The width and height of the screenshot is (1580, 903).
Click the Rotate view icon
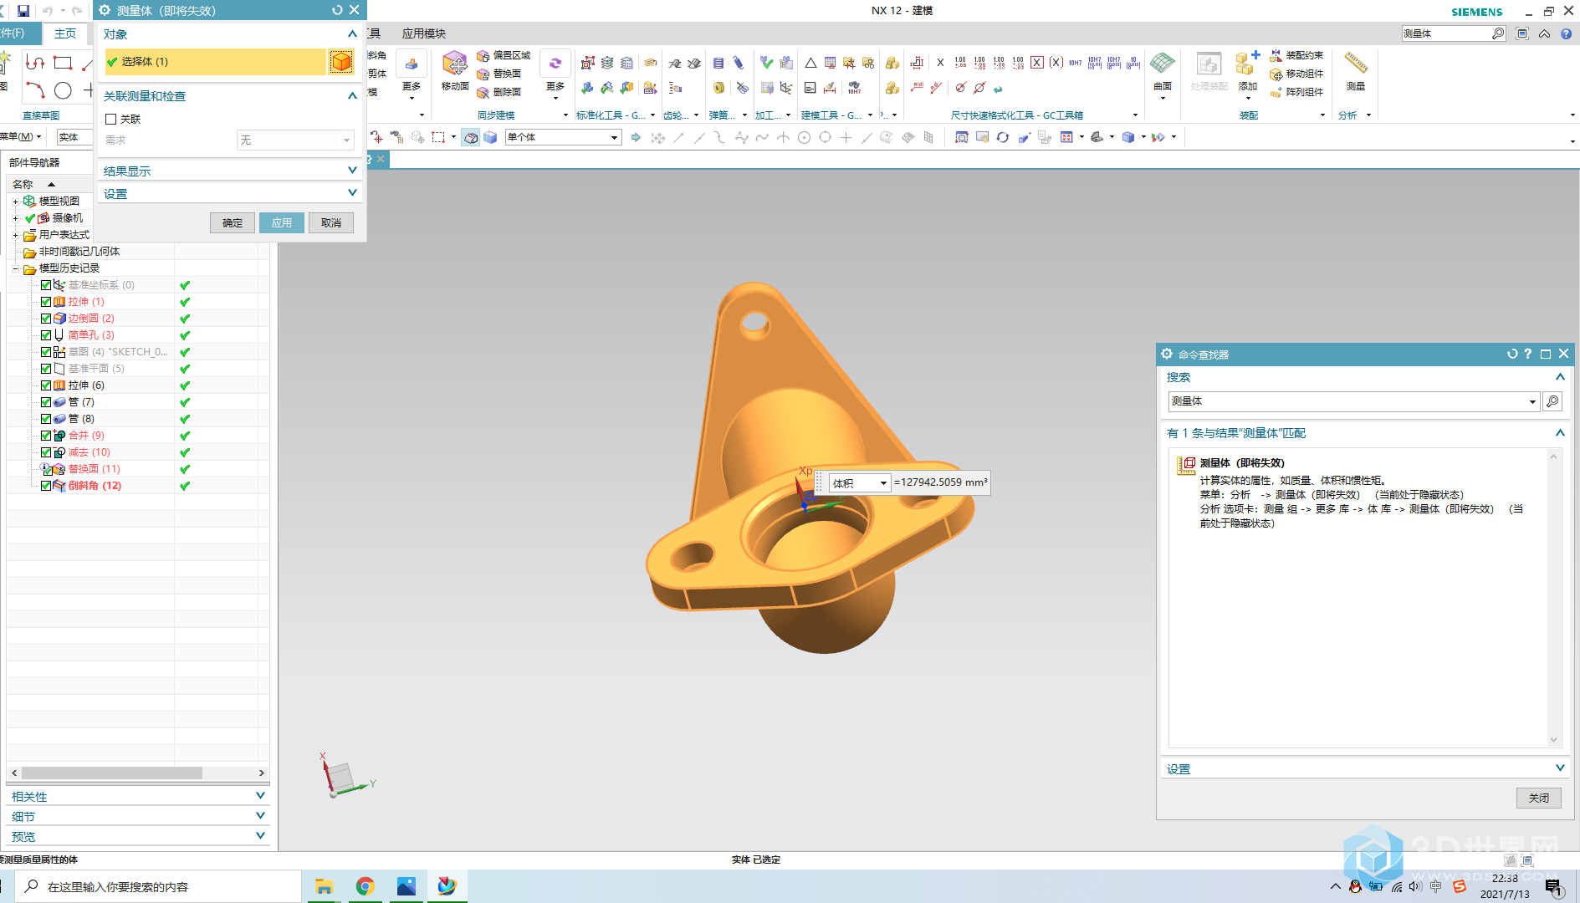1002,137
